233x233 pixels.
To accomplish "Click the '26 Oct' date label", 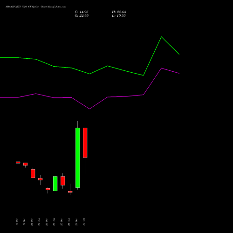I will [x=54, y=222].
